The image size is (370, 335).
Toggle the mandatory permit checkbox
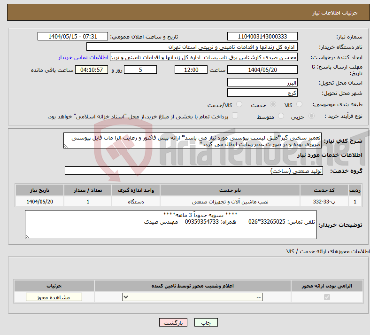327,297
